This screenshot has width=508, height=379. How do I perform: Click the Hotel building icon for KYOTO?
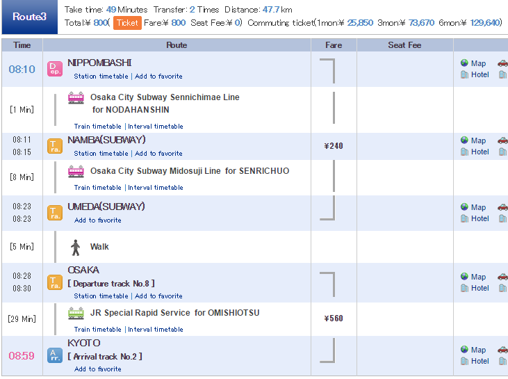click(464, 361)
